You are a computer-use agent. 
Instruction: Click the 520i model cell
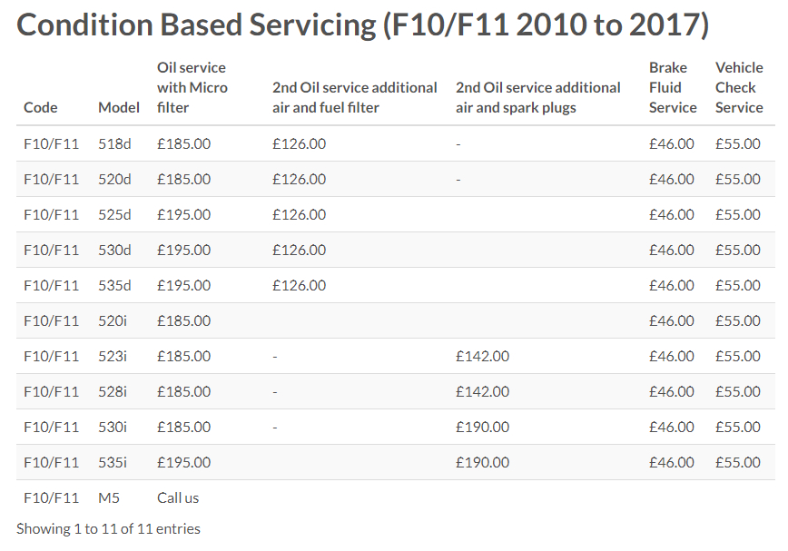pyautogui.click(x=113, y=320)
